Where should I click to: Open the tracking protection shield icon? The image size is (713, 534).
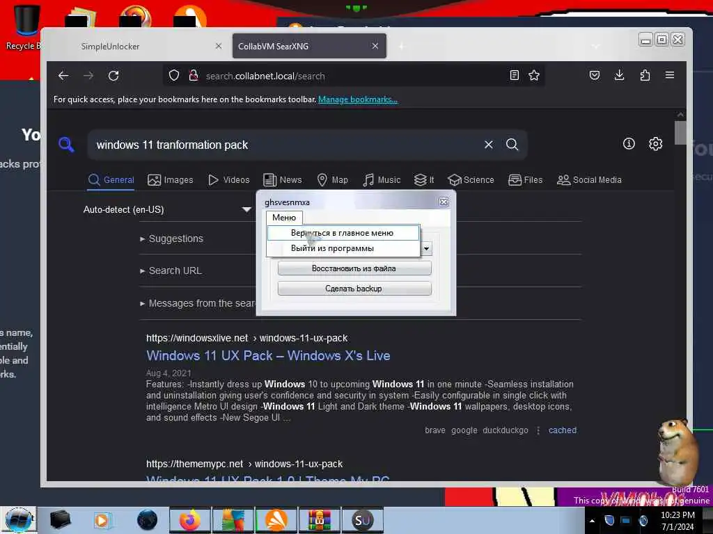(173, 75)
